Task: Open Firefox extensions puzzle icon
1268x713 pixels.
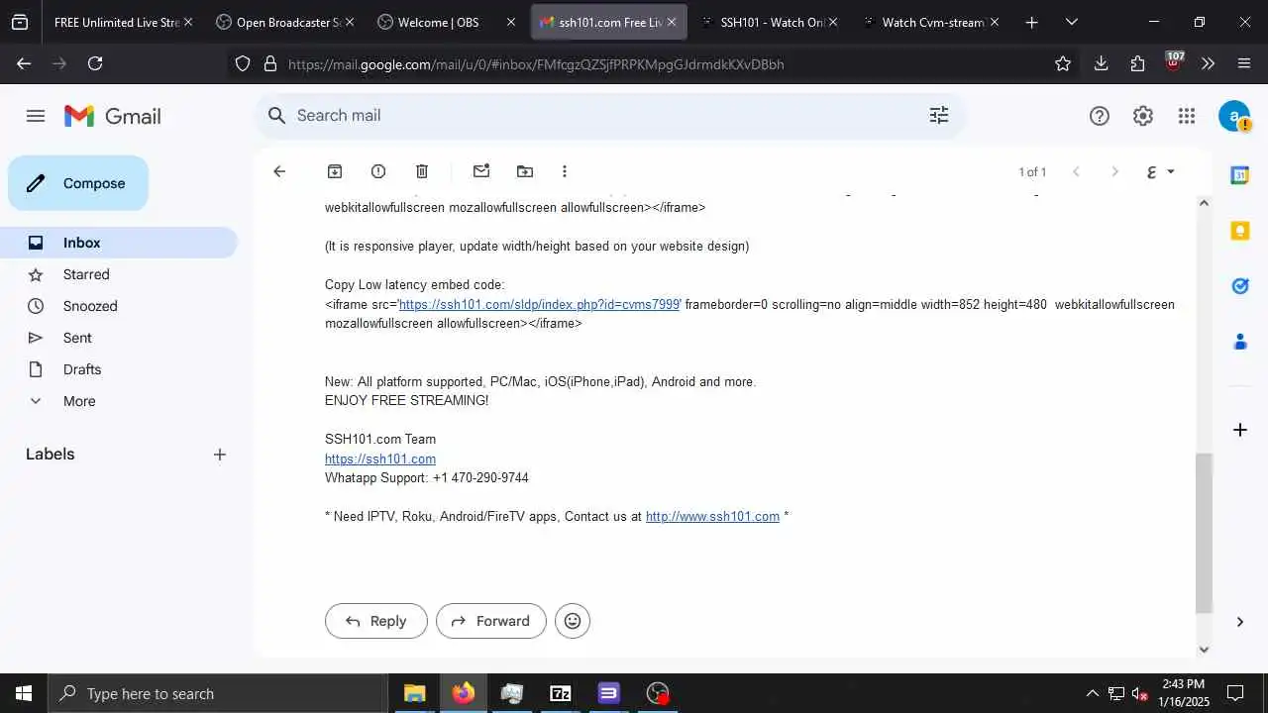Action: tap(1137, 63)
